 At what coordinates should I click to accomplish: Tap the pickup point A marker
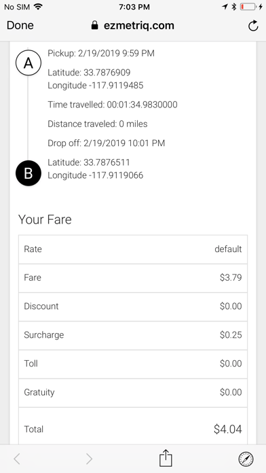pyautogui.click(x=28, y=63)
